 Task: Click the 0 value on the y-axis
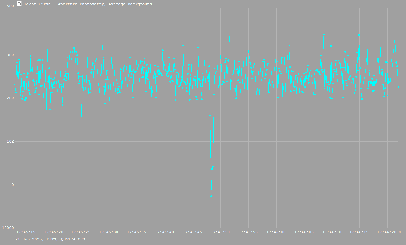click(13, 185)
